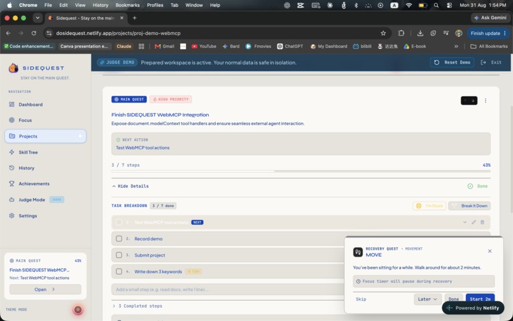Click Ask Gemini button

pyautogui.click(x=490, y=18)
